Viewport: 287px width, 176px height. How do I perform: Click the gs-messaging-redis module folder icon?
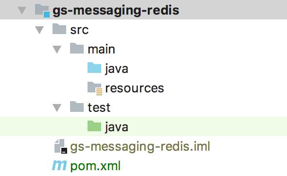pyautogui.click(x=42, y=11)
